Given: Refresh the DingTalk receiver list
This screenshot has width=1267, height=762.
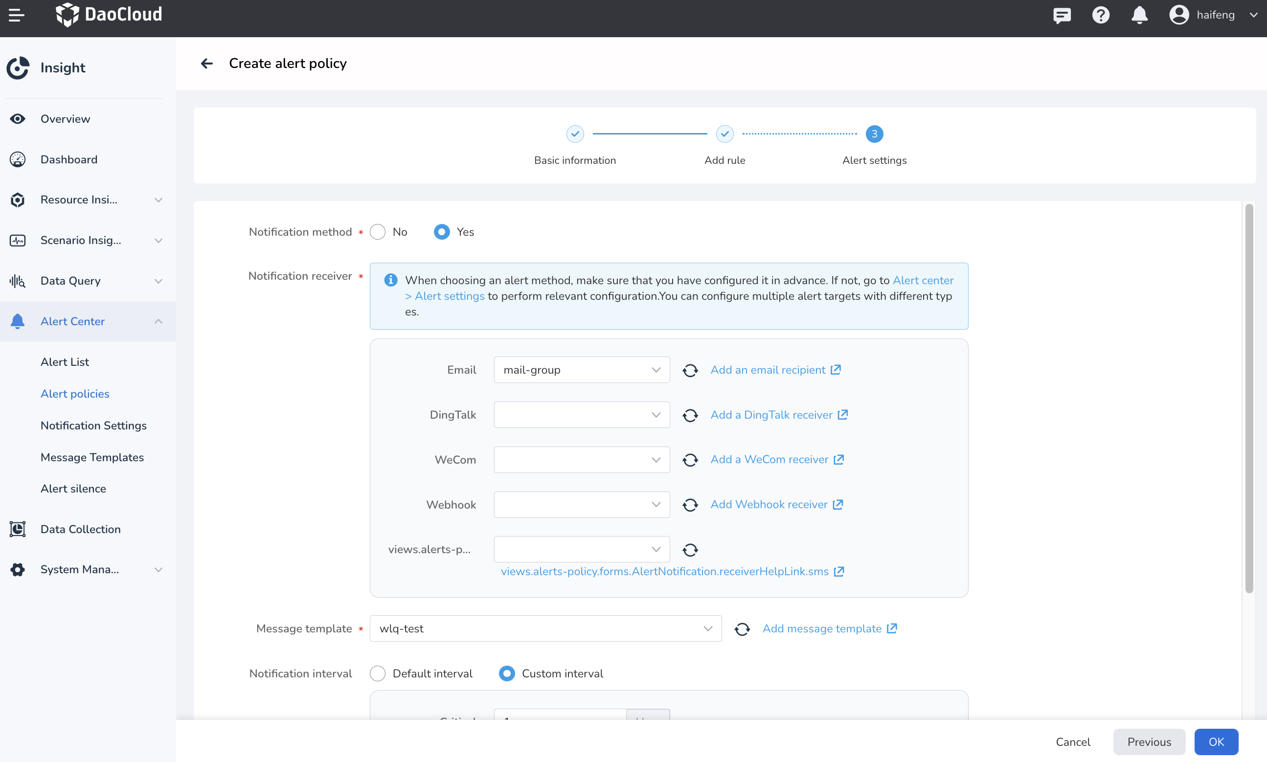Looking at the screenshot, I should tap(690, 415).
